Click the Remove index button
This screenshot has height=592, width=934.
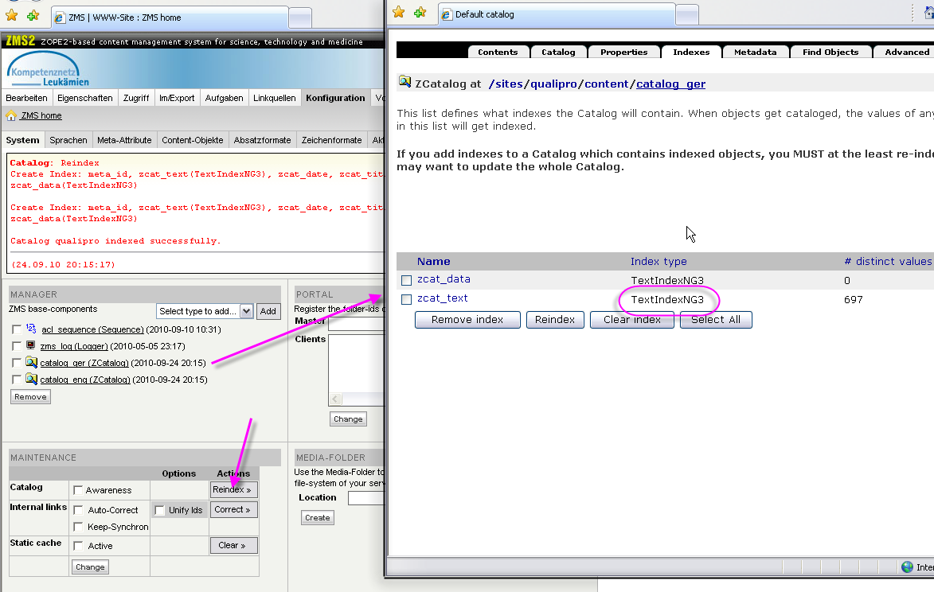click(x=467, y=320)
